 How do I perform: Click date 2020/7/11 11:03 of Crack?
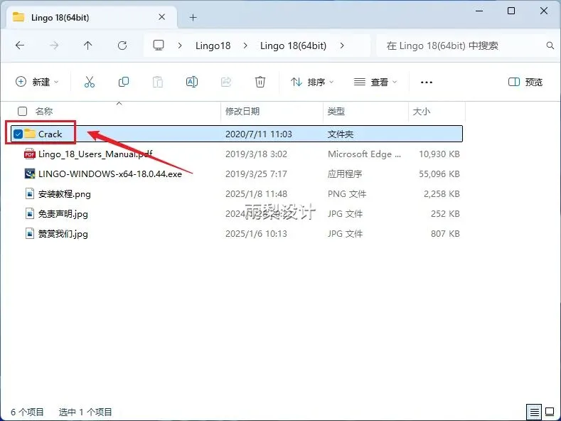point(259,134)
